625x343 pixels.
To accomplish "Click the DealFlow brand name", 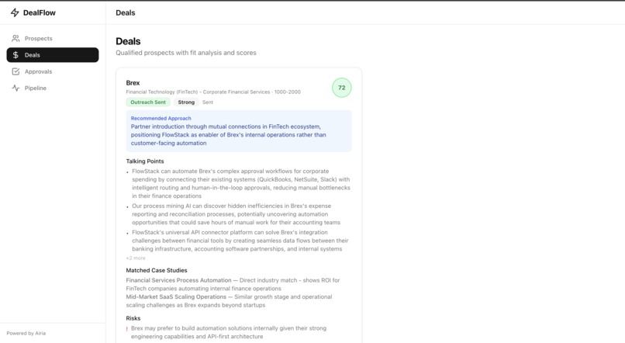I will tap(40, 12).
